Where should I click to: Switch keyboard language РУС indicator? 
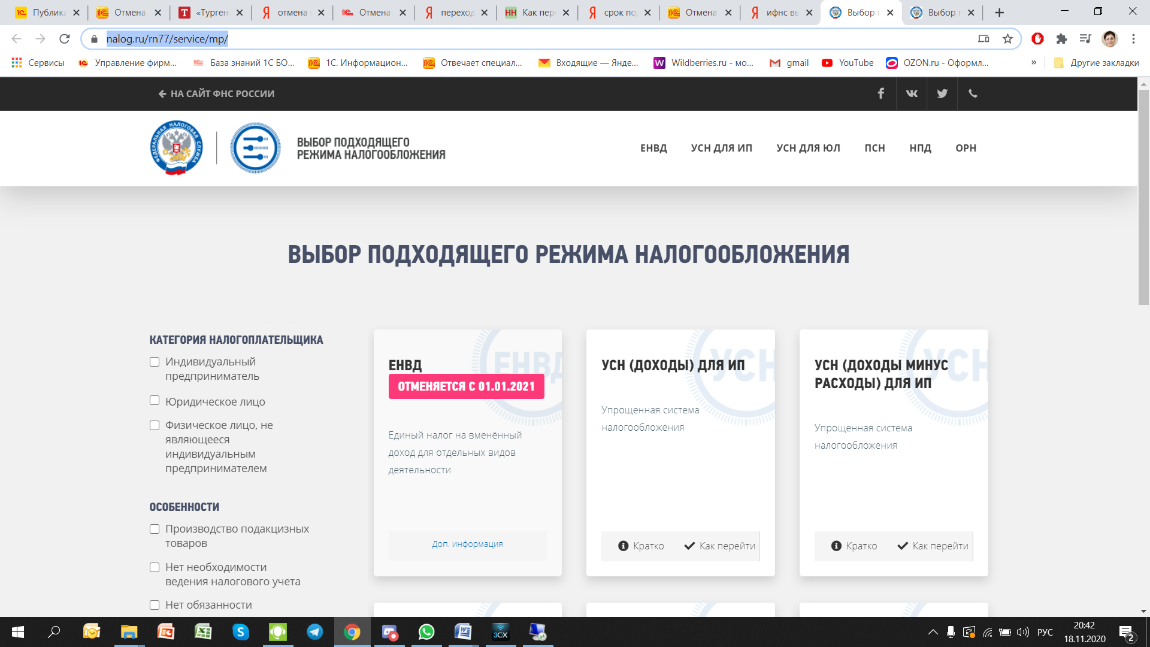pos(1045,632)
